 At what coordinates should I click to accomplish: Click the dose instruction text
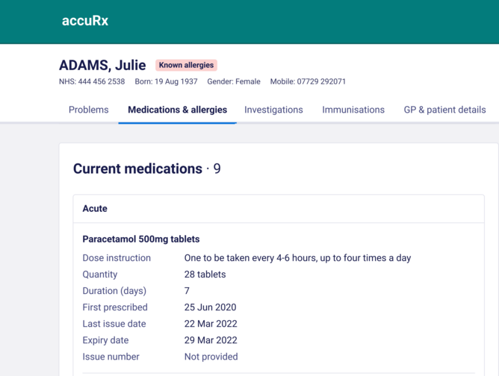click(x=297, y=258)
